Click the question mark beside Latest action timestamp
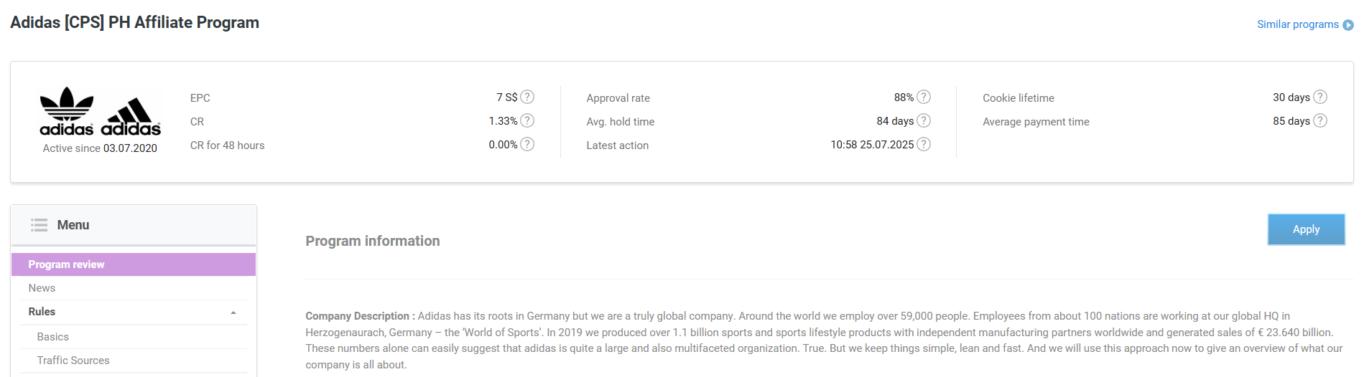 pyautogui.click(x=924, y=144)
